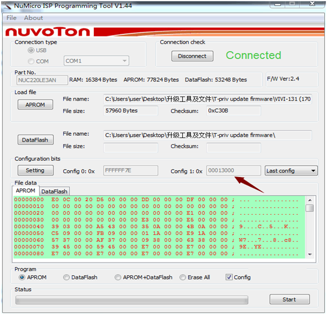
Task: Close the ISP Programming Tool window
Action: [312, 4]
